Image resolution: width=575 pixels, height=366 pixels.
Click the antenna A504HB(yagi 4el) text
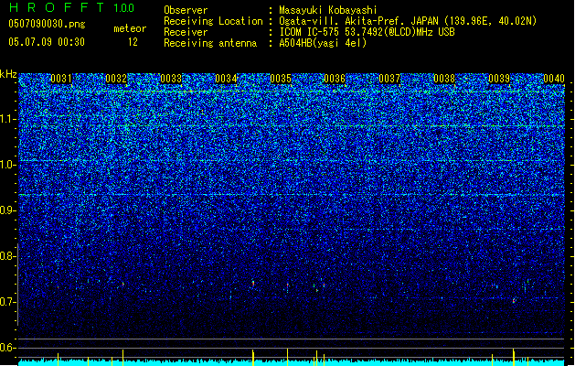click(x=323, y=43)
